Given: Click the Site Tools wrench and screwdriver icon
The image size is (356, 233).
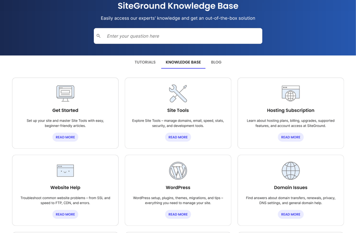Looking at the screenshot, I should [x=178, y=93].
